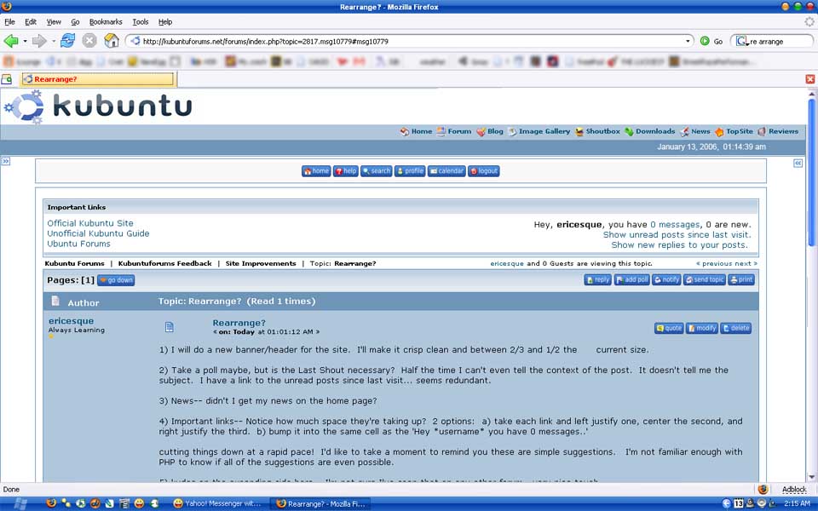This screenshot has width=818, height=511.
Task: Open the Tools menu
Action: (140, 21)
